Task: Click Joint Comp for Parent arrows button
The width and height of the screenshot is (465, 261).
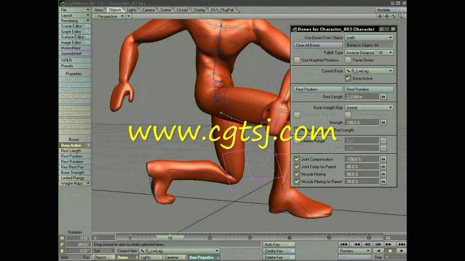Action: point(384,166)
